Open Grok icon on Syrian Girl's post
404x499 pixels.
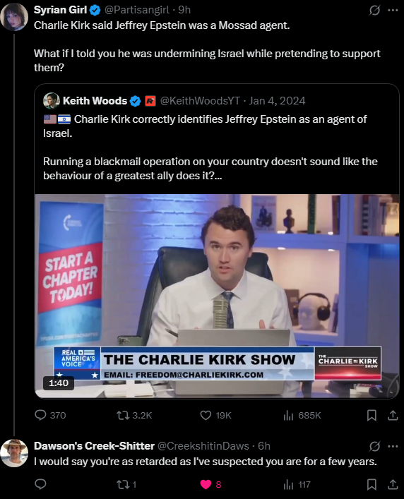pos(374,10)
